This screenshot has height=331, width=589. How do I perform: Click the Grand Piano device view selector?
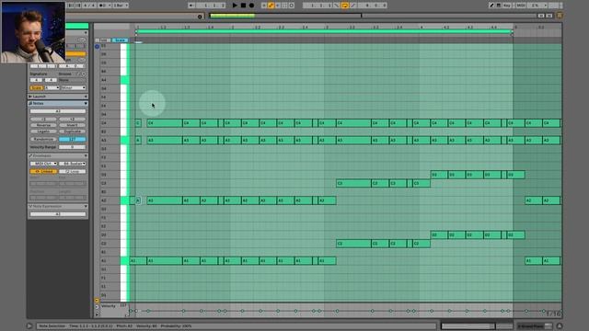click(535, 326)
